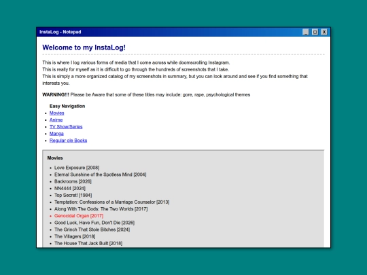Select 'Top Secret! [1984]' entry

[x=73, y=196]
